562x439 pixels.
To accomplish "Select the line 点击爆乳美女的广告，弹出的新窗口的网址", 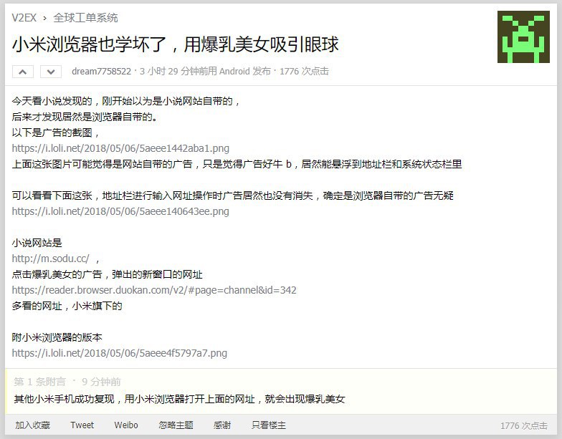I will (x=108, y=274).
